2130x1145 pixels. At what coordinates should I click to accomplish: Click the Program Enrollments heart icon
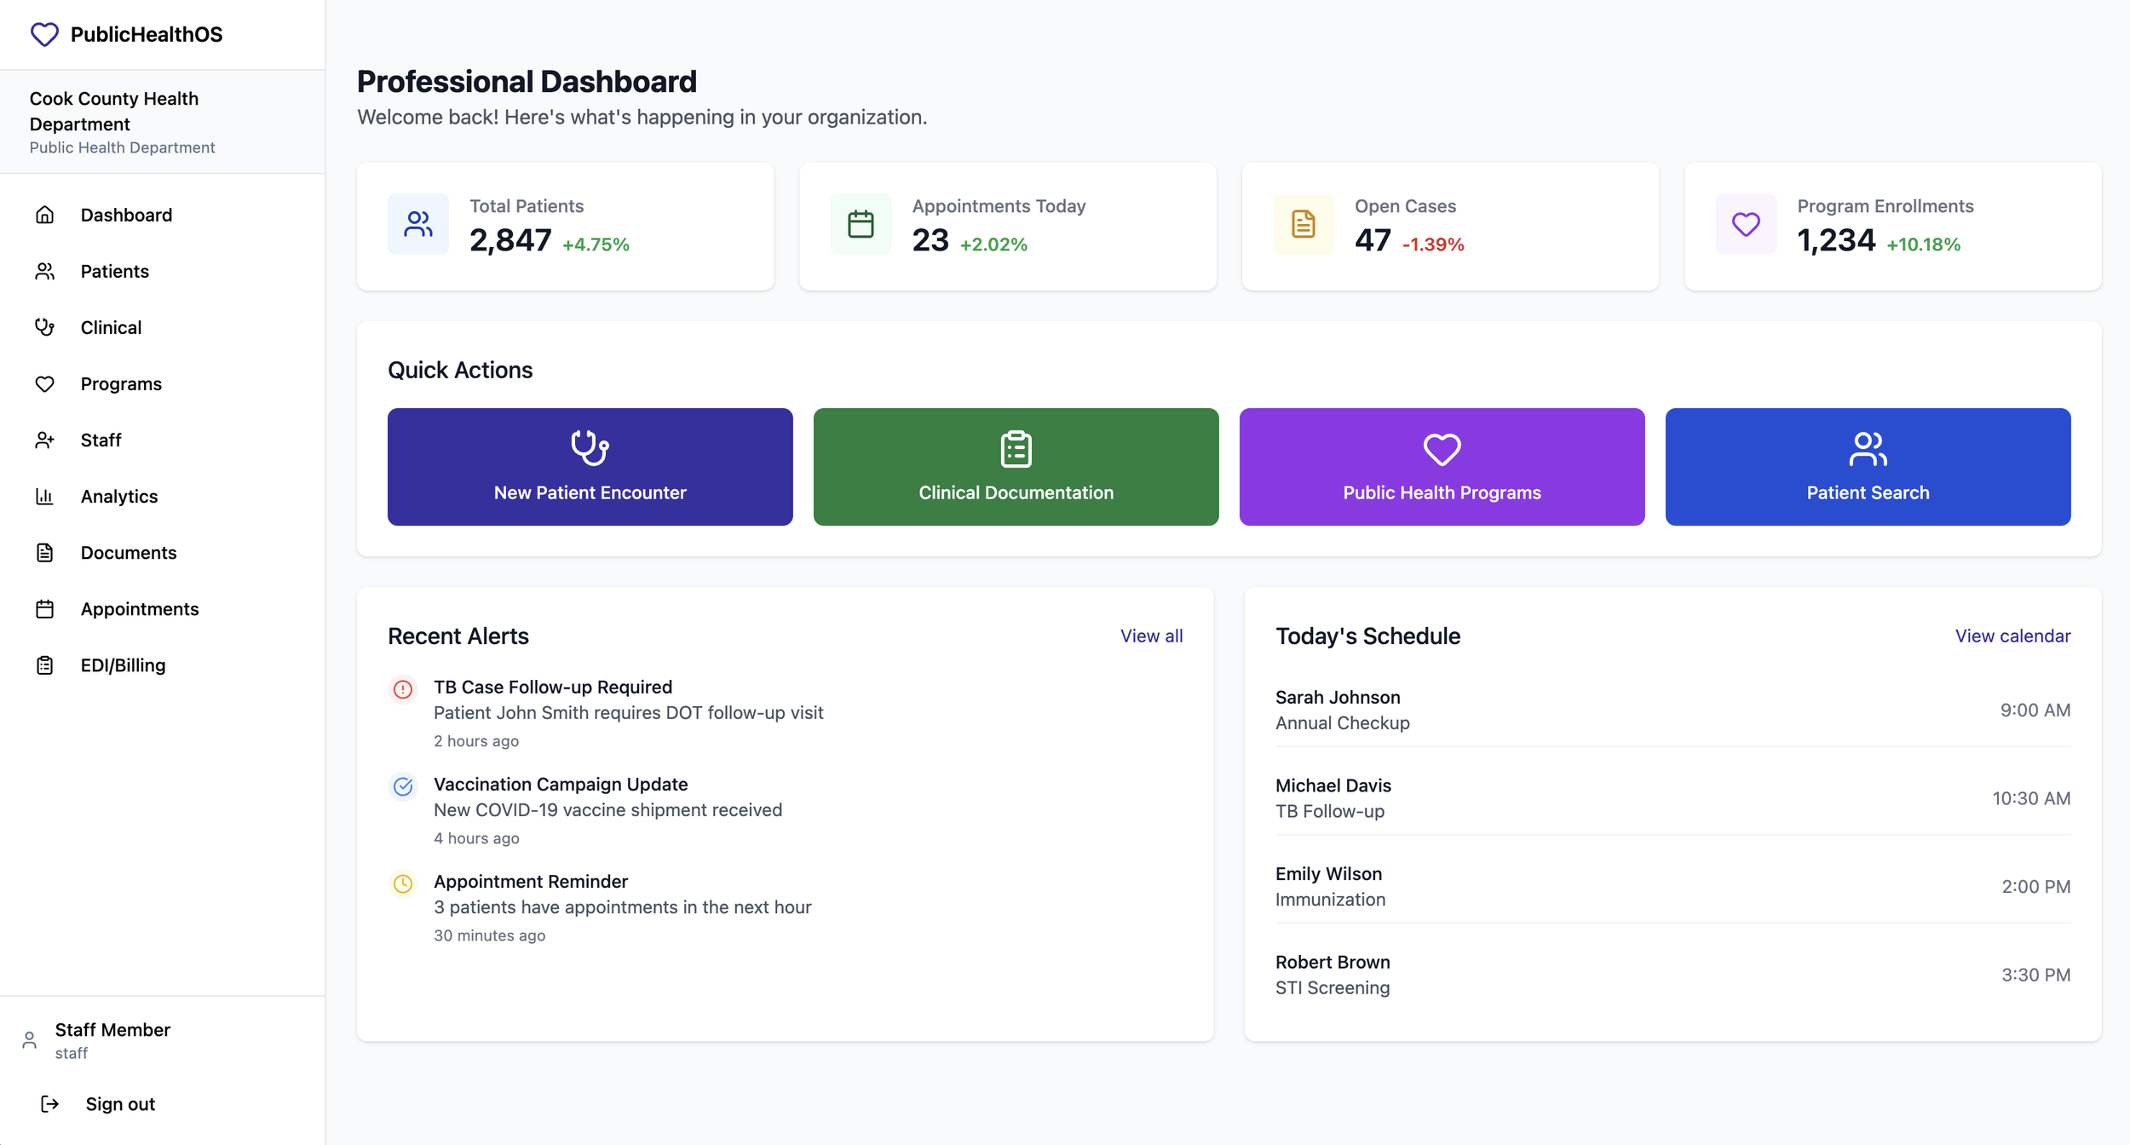click(1746, 224)
